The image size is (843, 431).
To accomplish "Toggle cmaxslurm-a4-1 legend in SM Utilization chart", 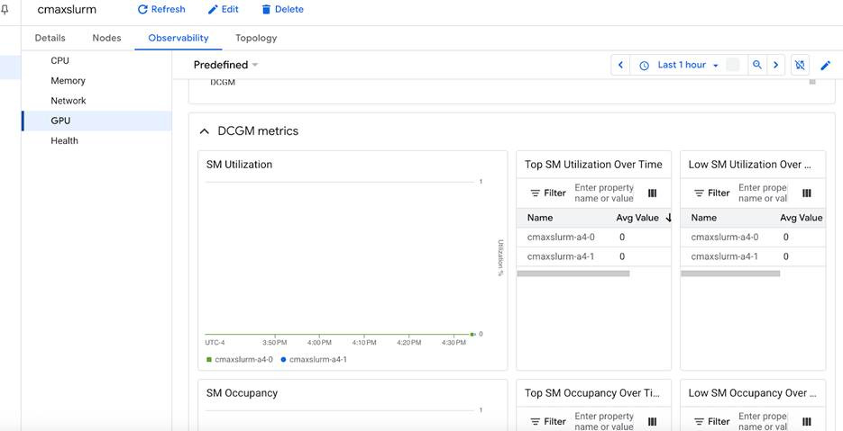I will pos(314,360).
